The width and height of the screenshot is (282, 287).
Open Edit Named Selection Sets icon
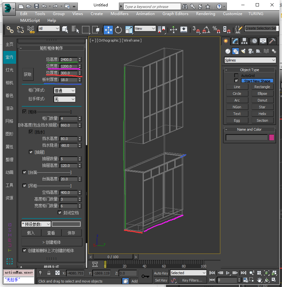click(238, 30)
